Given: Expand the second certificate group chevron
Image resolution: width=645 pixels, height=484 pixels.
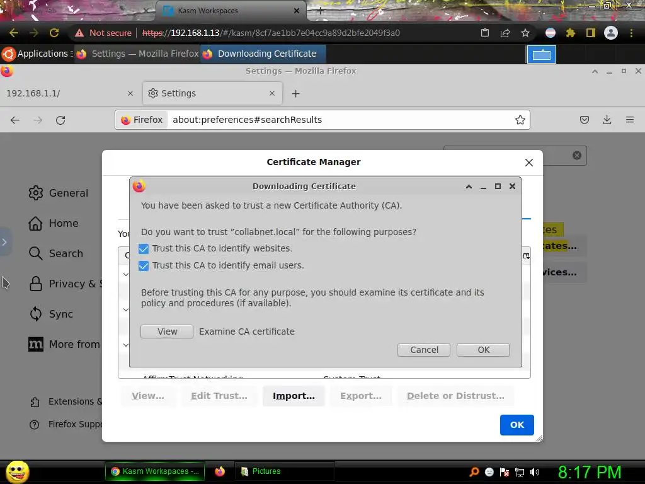Looking at the screenshot, I should [x=126, y=310].
